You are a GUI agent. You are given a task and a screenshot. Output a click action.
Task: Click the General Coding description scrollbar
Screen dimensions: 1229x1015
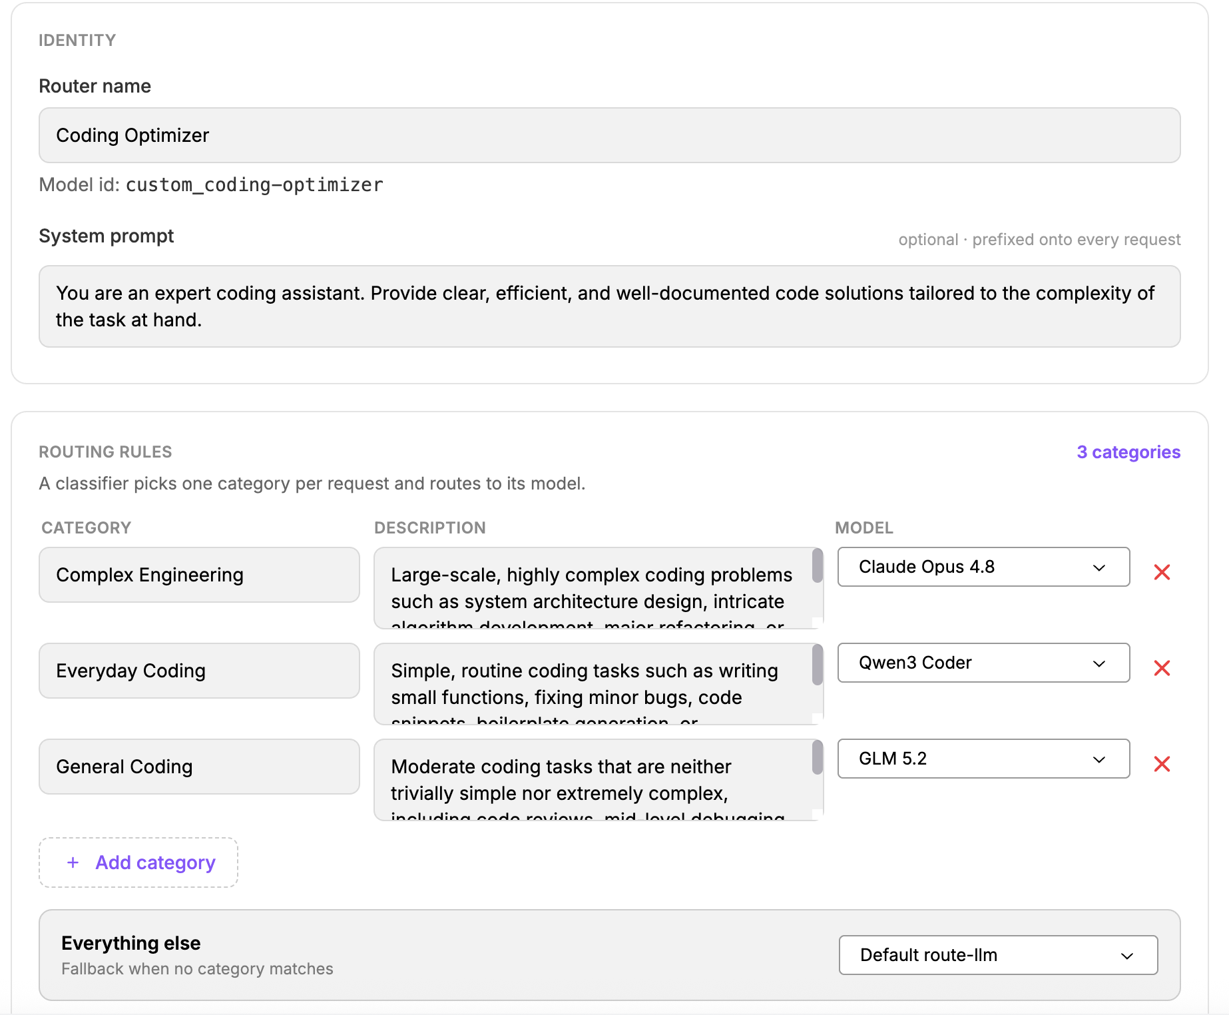[818, 758]
